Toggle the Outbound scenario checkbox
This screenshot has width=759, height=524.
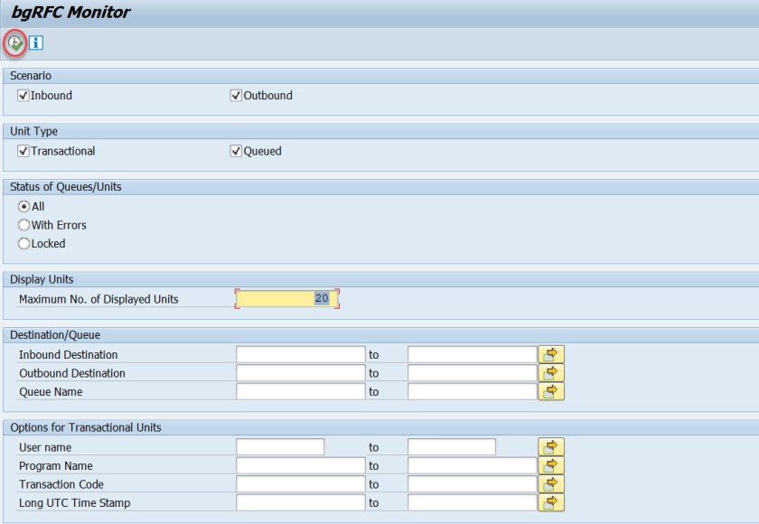click(237, 96)
